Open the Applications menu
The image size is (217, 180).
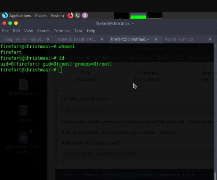pyautogui.click(x=20, y=16)
